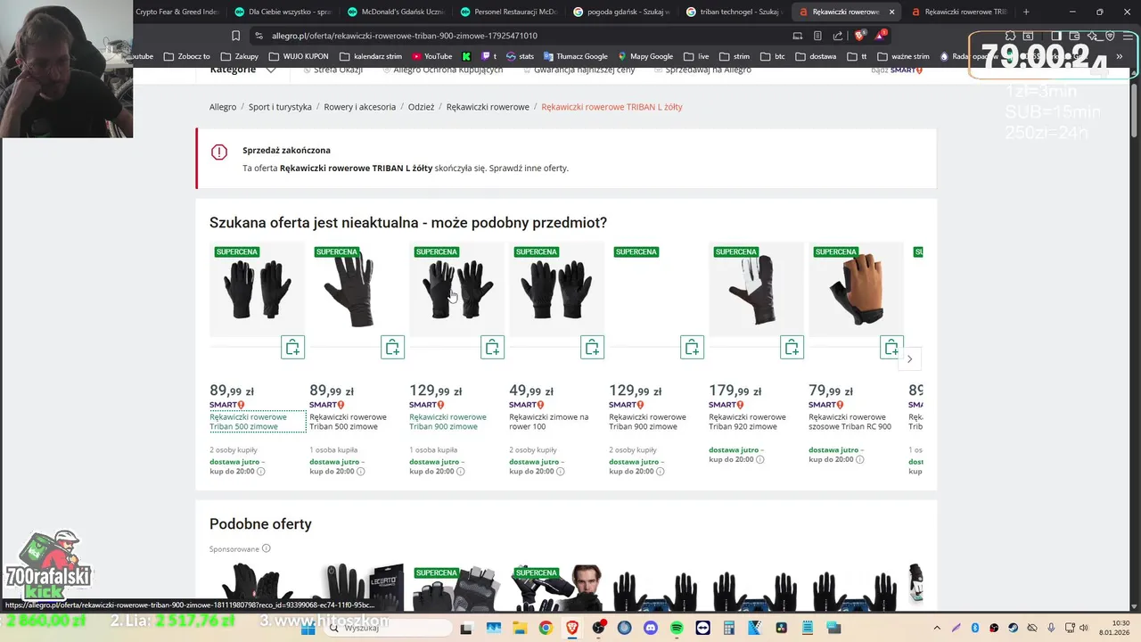Open the brown Triban RC 900 gloves thumbnail

[856, 289]
